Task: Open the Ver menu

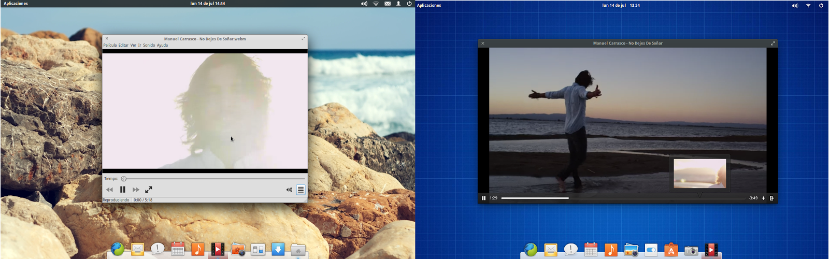Action: (133, 45)
